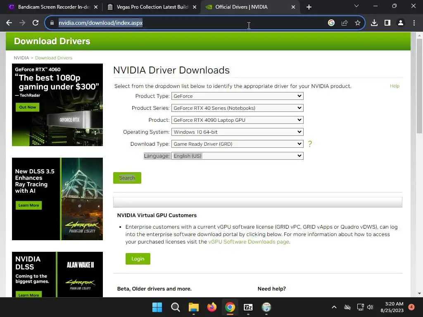Screen dimensions: 423x317
Task: Click the Alan Wake II banner image
Action: [81, 265]
